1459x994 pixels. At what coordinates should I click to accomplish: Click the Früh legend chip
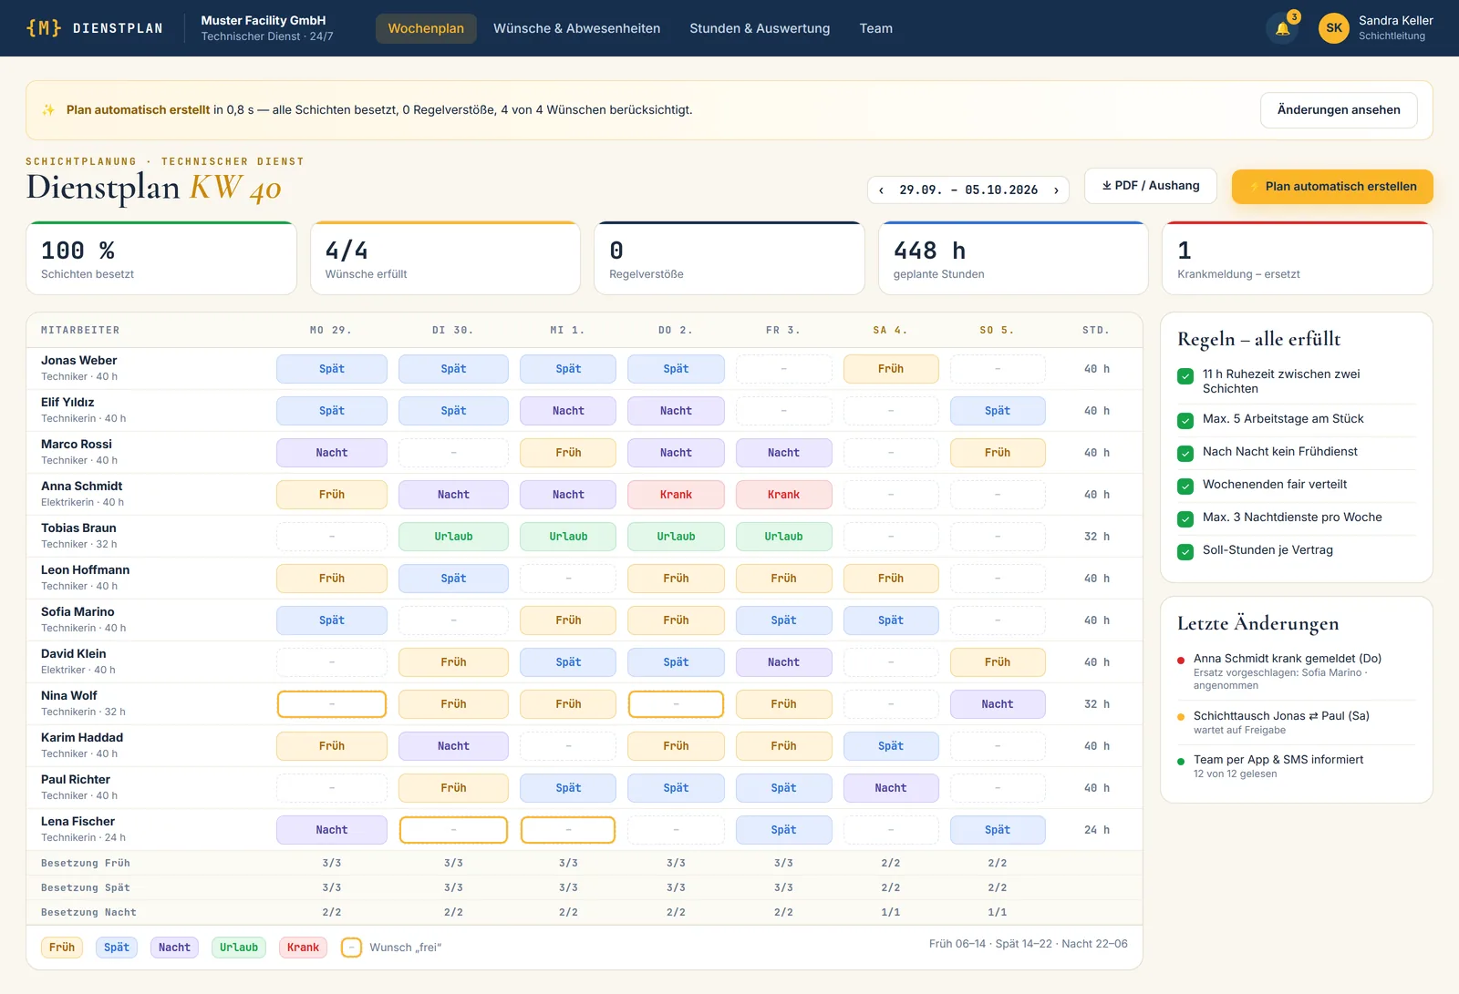(62, 948)
